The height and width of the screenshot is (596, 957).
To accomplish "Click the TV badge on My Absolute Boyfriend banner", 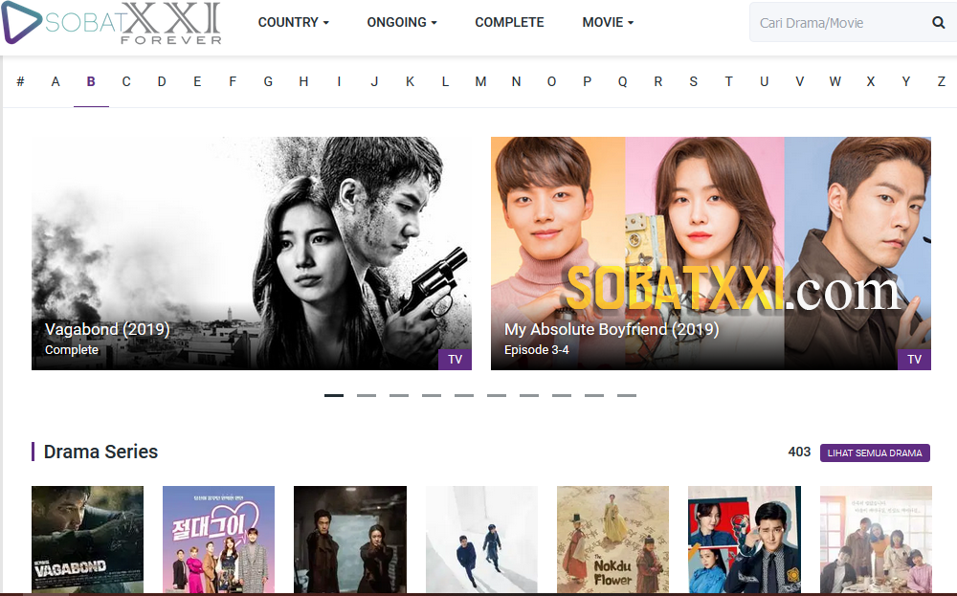I will 914,360.
